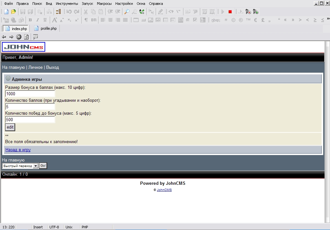
Task: Open the Быстрый переход dropdown
Action: (x=20, y=166)
